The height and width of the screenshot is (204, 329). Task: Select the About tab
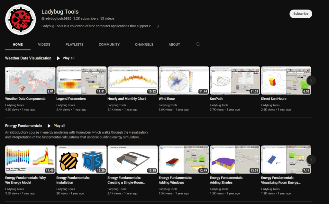pos(174,44)
